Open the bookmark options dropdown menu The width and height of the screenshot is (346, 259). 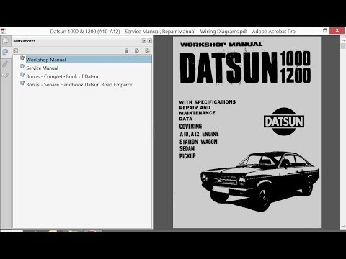click(17, 50)
